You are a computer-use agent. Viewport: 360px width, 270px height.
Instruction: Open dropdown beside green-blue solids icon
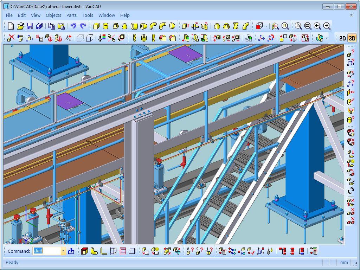coord(326,38)
